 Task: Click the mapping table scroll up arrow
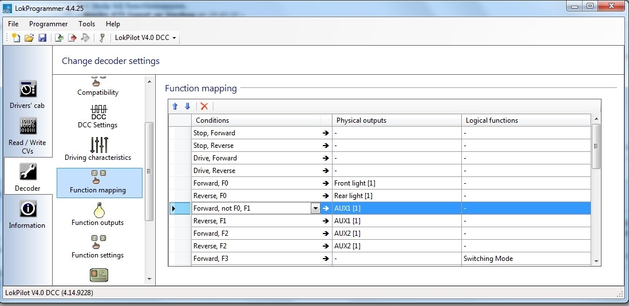coord(596,119)
